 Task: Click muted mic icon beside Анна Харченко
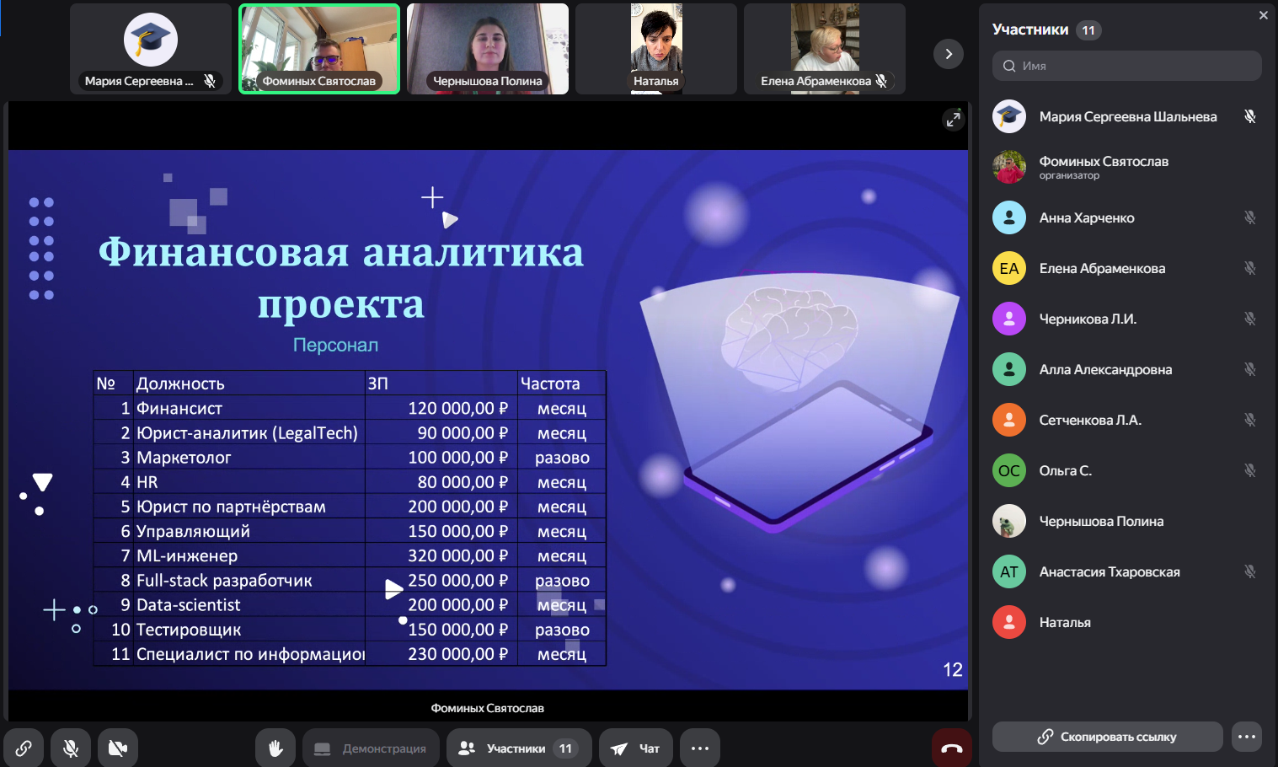point(1249,217)
